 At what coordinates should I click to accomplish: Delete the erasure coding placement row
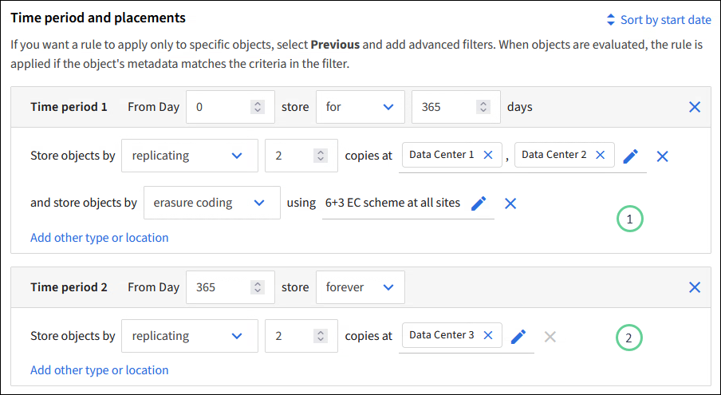click(x=510, y=203)
